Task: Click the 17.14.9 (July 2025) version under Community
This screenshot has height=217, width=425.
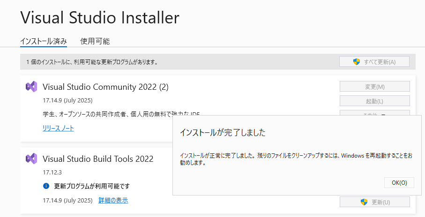Action: pos(67,101)
